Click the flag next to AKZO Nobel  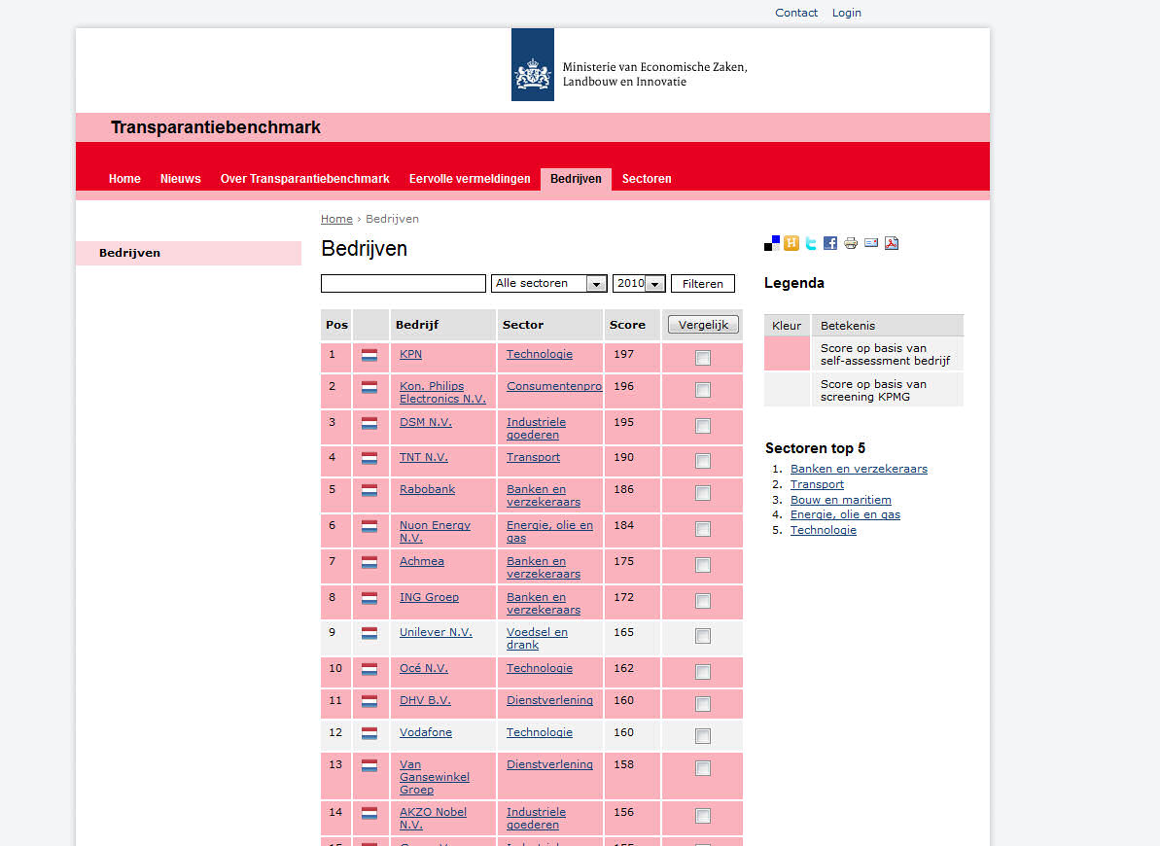369,814
